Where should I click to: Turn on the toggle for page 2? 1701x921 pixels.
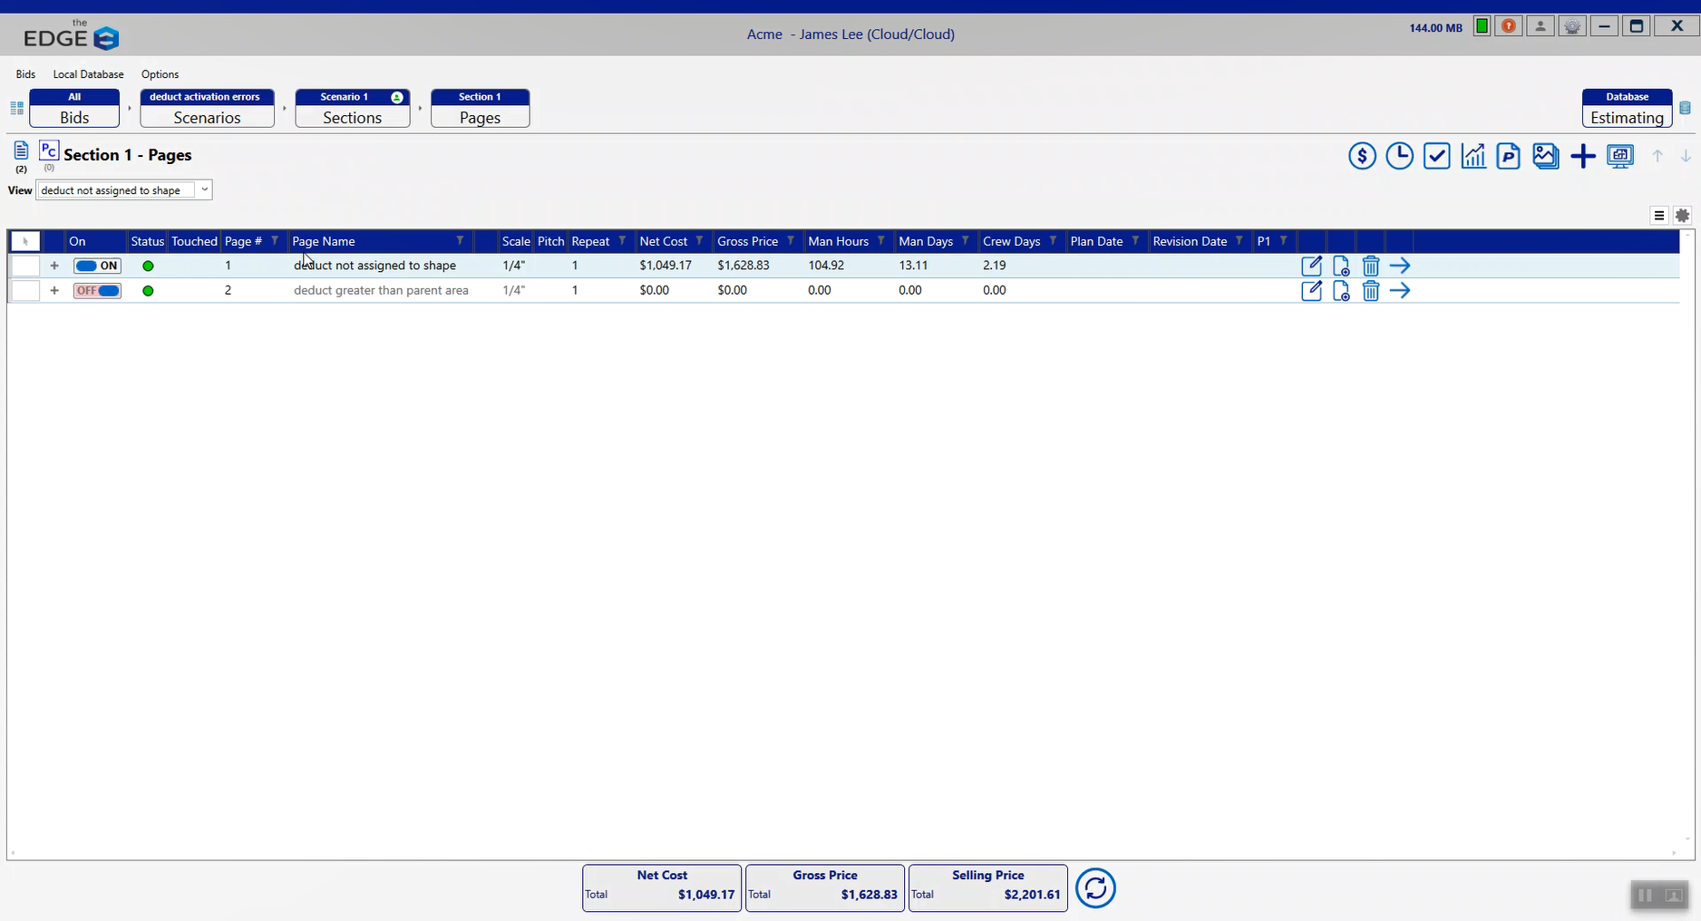(97, 291)
